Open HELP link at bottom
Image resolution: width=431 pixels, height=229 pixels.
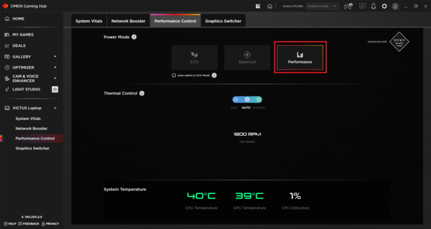click(x=10, y=224)
